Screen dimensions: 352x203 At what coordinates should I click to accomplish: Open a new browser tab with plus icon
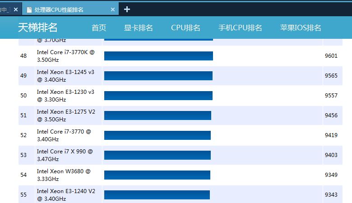point(127,9)
